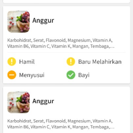This screenshot has width=133, height=133.
Task: Select the Bayi status label
Action: click(x=84, y=75)
